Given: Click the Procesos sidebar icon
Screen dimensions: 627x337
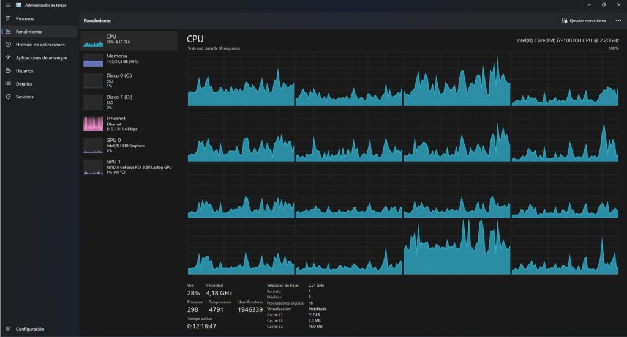Looking at the screenshot, I should tap(8, 18).
